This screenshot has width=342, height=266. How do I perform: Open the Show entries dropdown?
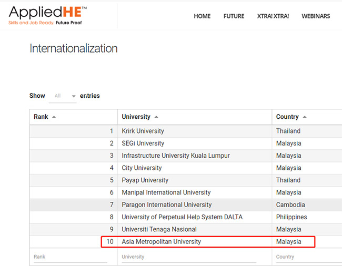pyautogui.click(x=63, y=96)
